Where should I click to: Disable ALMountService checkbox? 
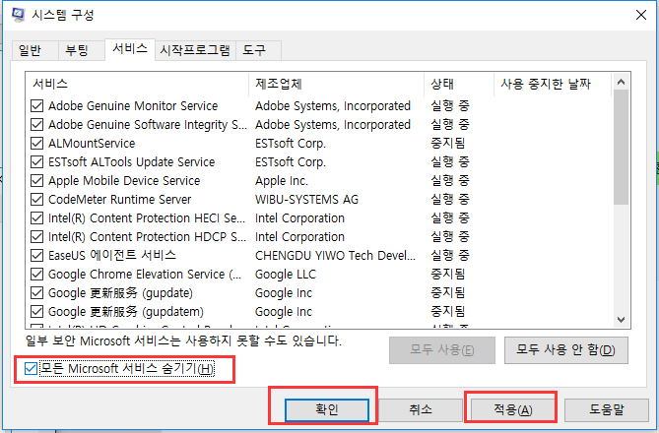click(x=37, y=144)
